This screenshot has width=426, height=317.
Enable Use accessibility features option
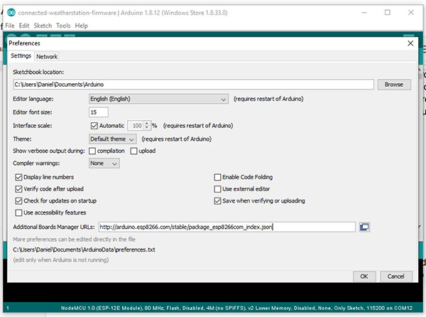click(18, 213)
